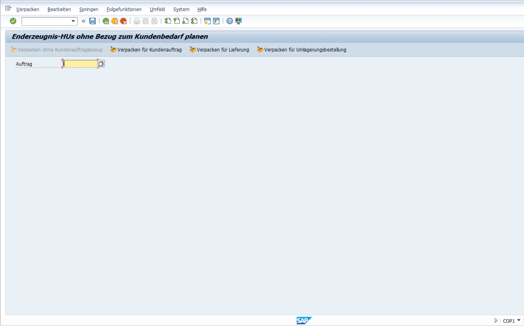Click Verpacken ohne Kundenauftragsbezug button
The height and width of the screenshot is (326, 524).
pyautogui.click(x=56, y=50)
